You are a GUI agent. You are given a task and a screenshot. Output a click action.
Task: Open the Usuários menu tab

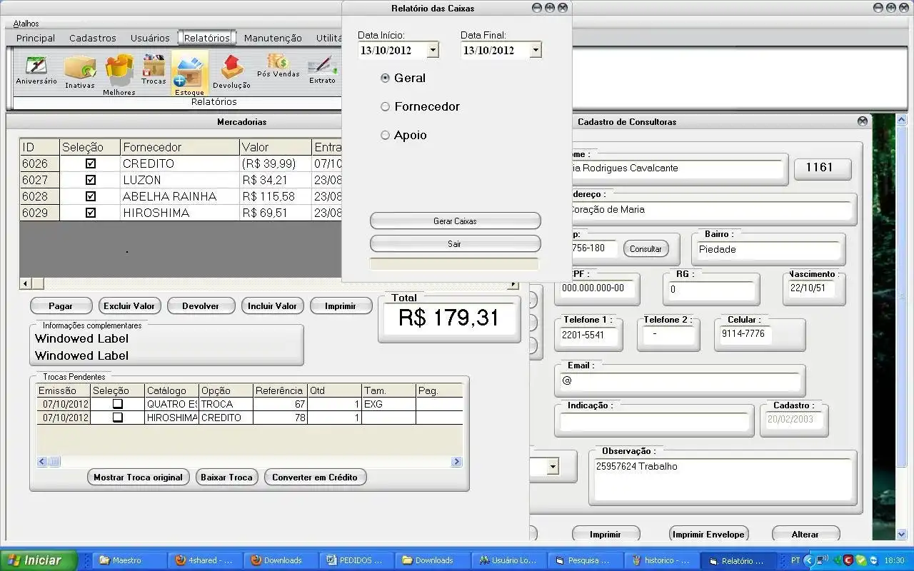tap(150, 38)
